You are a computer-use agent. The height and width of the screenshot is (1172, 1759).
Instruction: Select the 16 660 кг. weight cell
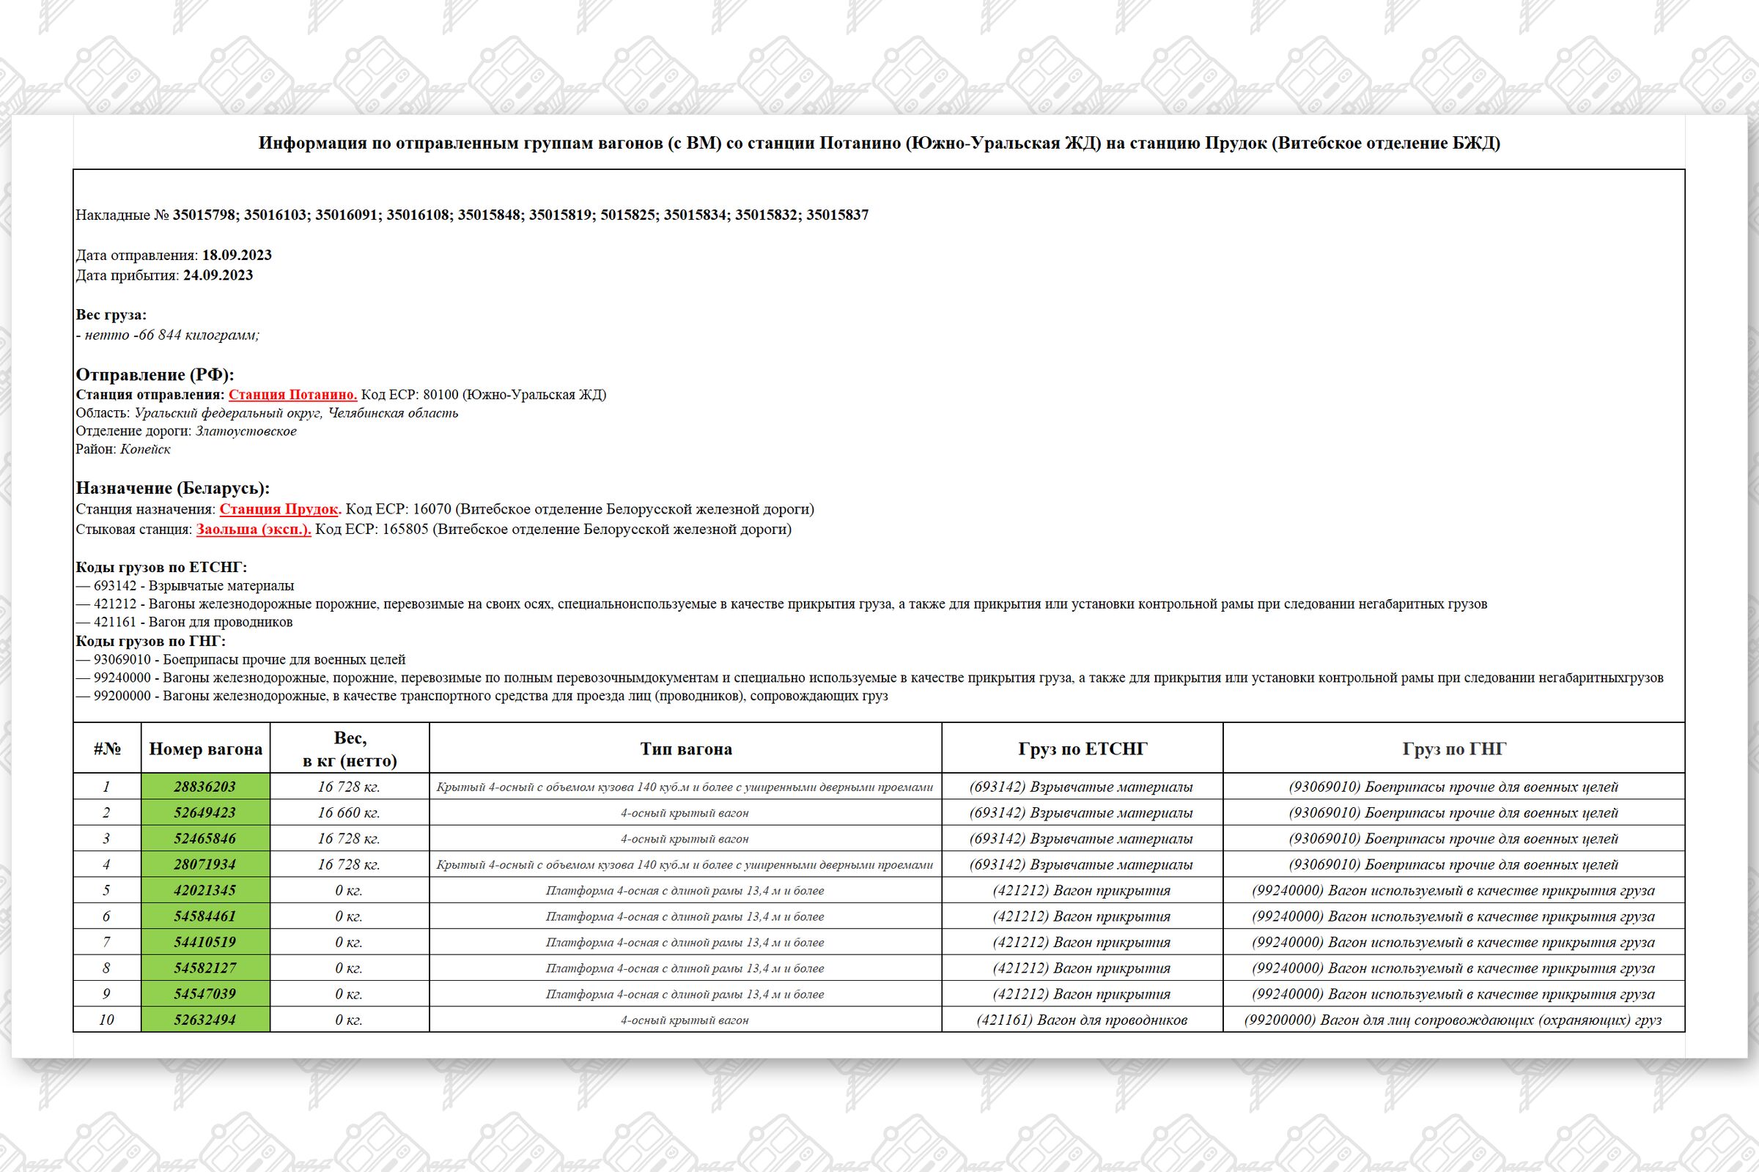point(349,812)
